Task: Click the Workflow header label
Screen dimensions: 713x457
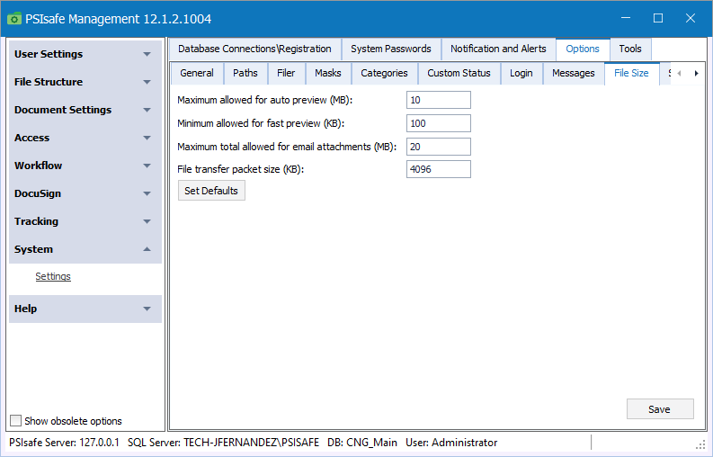Action: click(38, 166)
